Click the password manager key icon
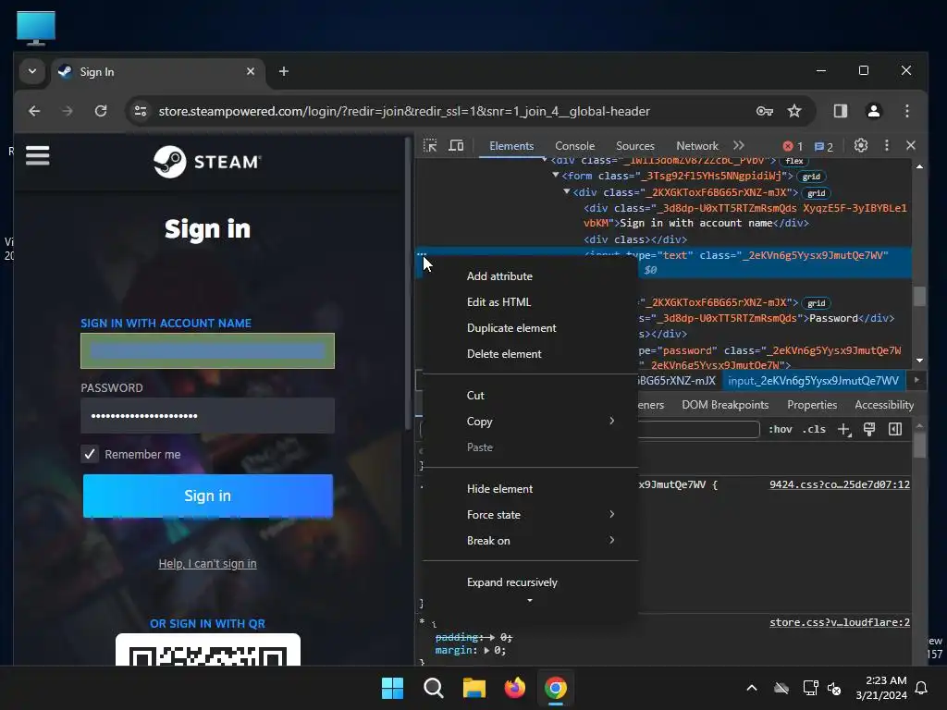 point(765,111)
